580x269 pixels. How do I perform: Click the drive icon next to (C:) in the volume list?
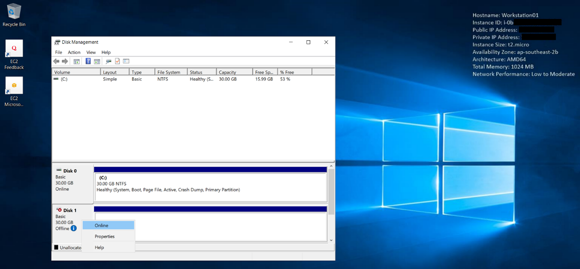pyautogui.click(x=56, y=79)
